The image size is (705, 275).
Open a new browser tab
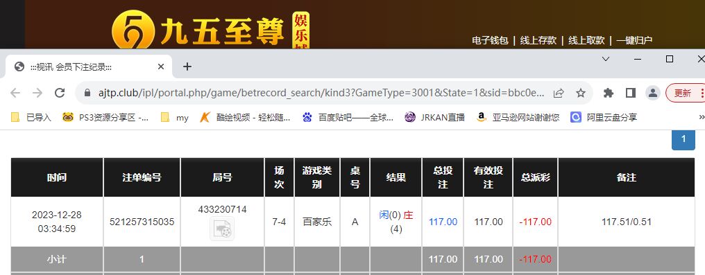pos(187,66)
